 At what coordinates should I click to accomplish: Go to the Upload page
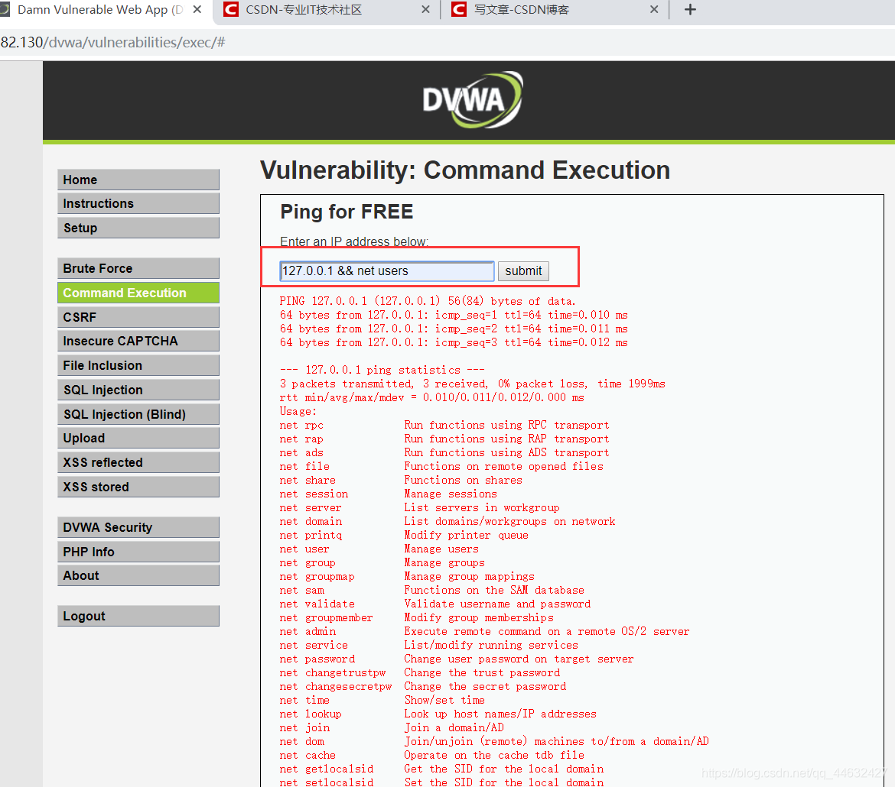138,438
